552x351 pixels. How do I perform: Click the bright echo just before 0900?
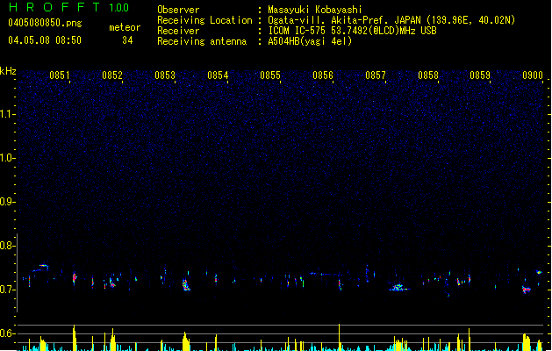[527, 290]
